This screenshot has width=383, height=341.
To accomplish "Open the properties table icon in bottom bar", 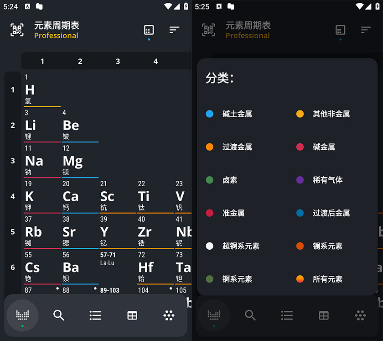I will (x=132, y=315).
